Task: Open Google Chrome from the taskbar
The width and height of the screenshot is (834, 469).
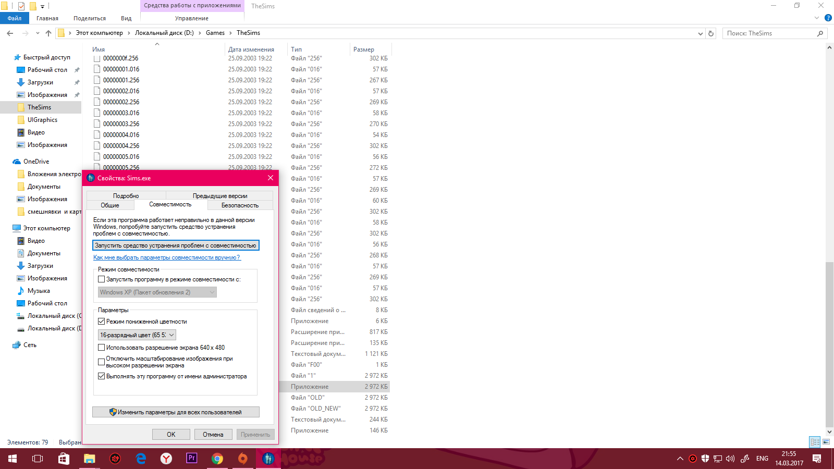Action: pyautogui.click(x=217, y=459)
